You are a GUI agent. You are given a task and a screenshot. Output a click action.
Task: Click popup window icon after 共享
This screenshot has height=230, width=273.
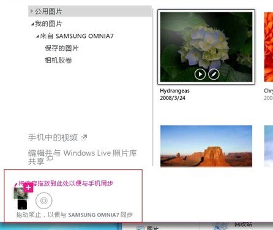tap(50, 158)
